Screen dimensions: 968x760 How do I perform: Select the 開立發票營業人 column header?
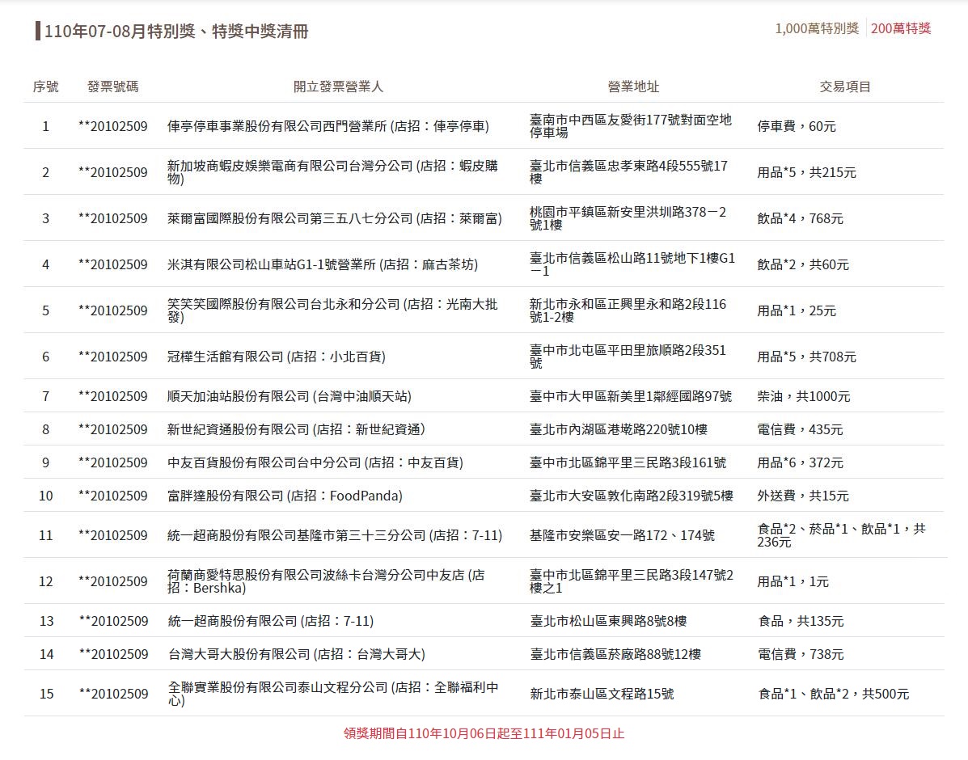pyautogui.click(x=338, y=87)
